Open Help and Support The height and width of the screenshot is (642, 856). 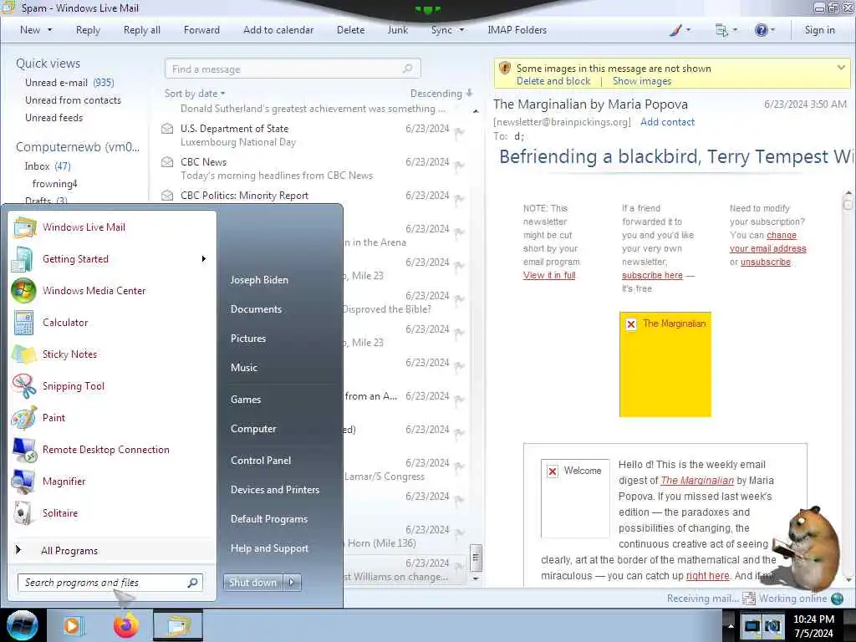269,548
